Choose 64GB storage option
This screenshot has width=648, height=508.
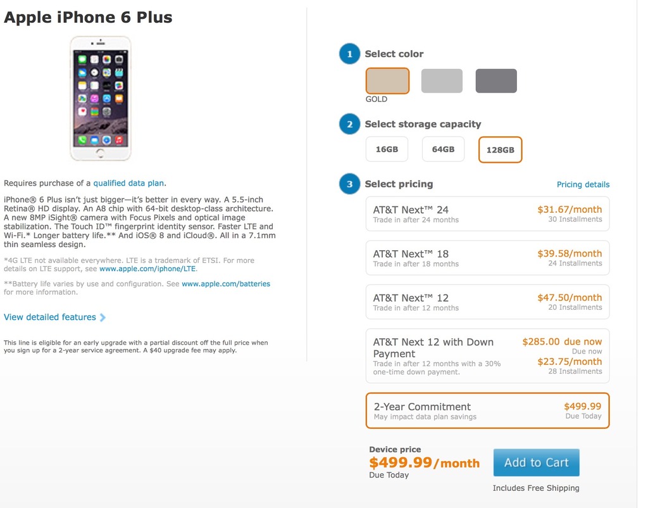[443, 149]
